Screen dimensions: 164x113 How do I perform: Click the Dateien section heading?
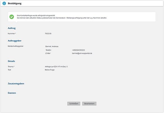[12, 93]
